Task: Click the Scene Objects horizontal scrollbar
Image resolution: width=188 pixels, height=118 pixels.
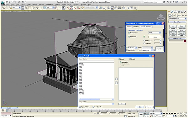Action: click(x=97, y=99)
